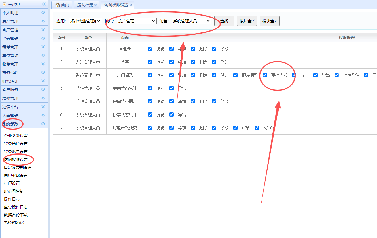Toggle 删除 in the 房间状态图示 row

pyautogui.click(x=193, y=101)
